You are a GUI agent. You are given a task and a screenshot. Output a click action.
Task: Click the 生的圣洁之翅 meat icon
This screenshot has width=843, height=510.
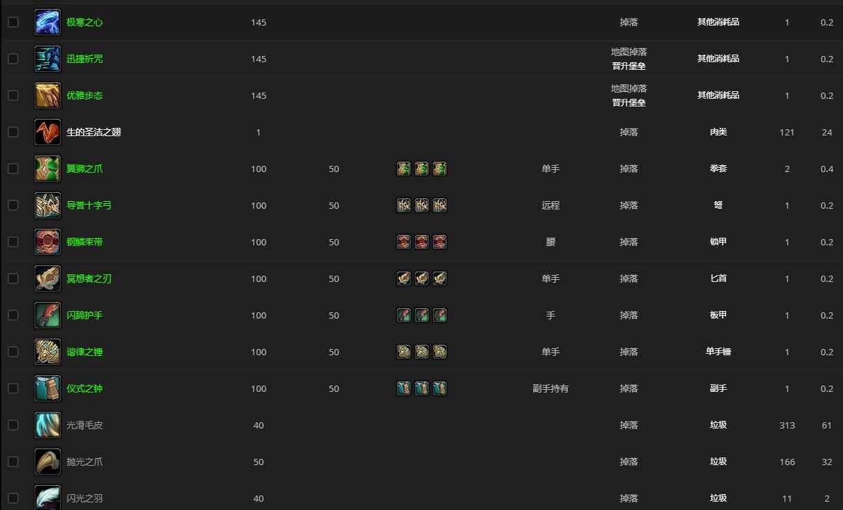click(x=48, y=132)
